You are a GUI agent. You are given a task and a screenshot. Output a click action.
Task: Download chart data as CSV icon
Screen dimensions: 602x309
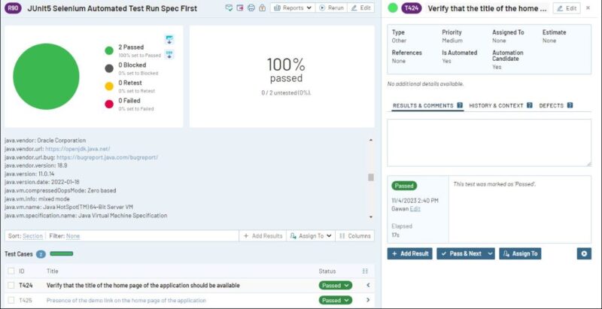pos(169,54)
